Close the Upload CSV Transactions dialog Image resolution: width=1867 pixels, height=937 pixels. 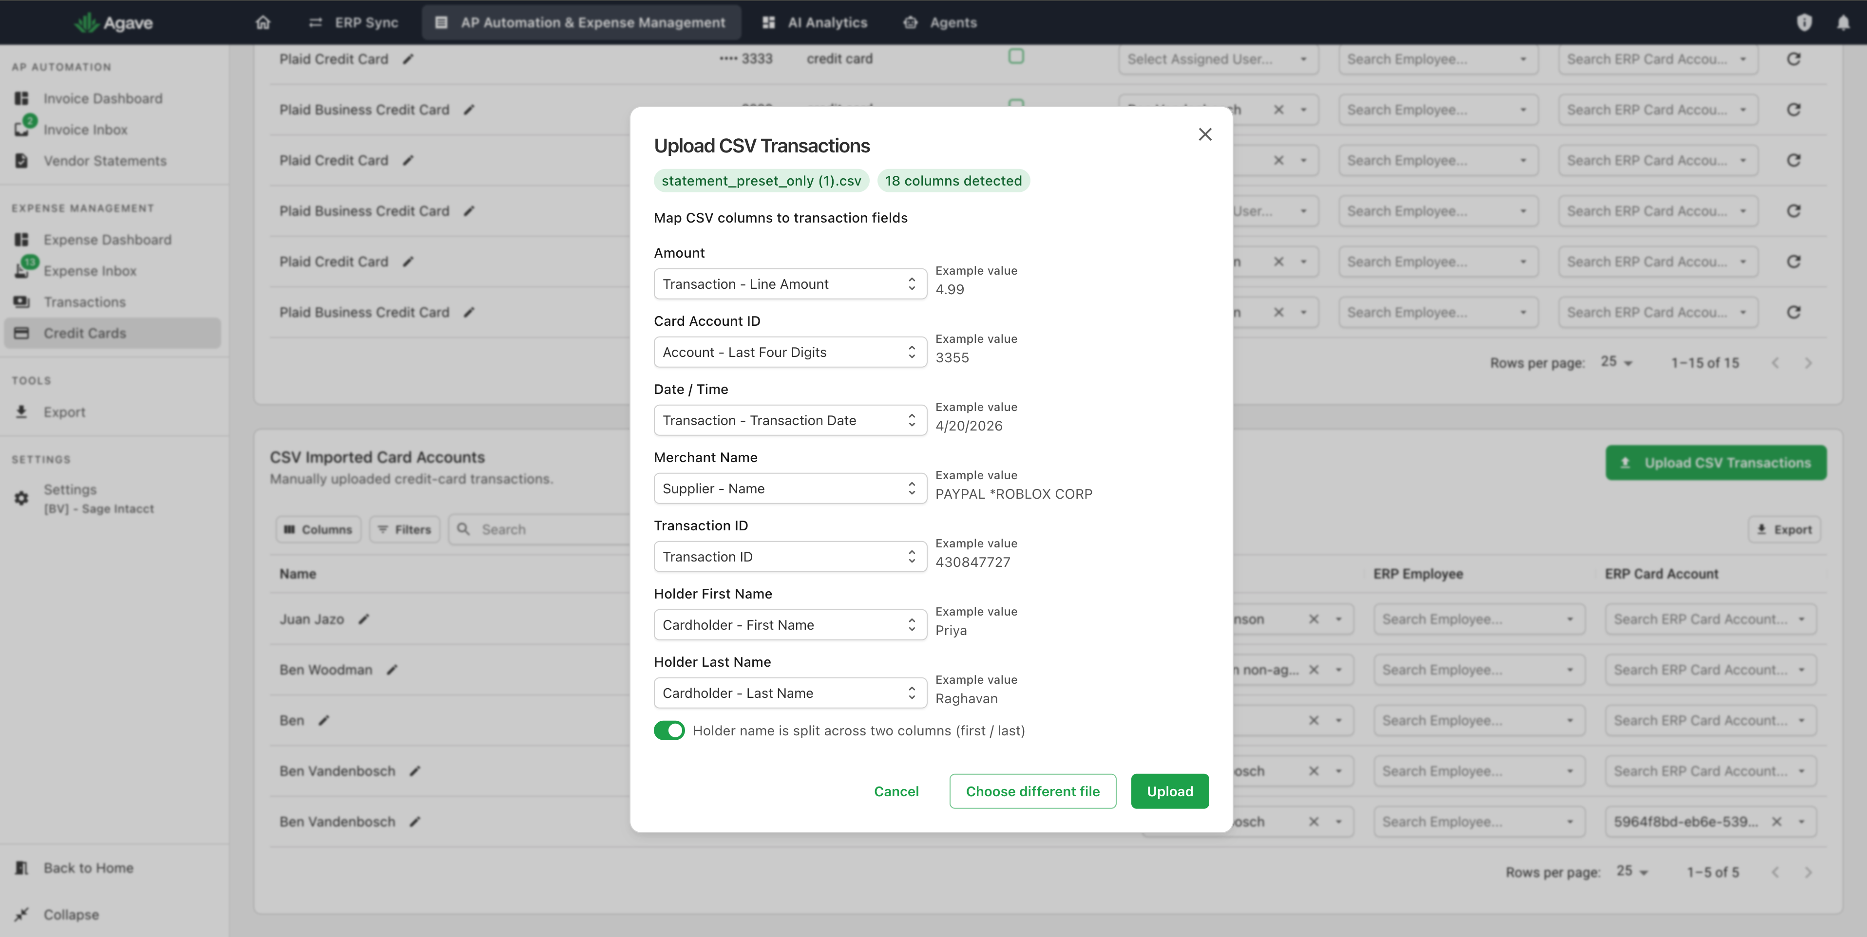[1204, 134]
